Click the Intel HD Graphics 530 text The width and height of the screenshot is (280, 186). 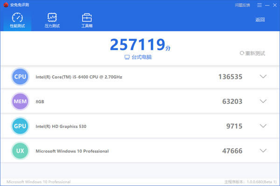(61, 126)
